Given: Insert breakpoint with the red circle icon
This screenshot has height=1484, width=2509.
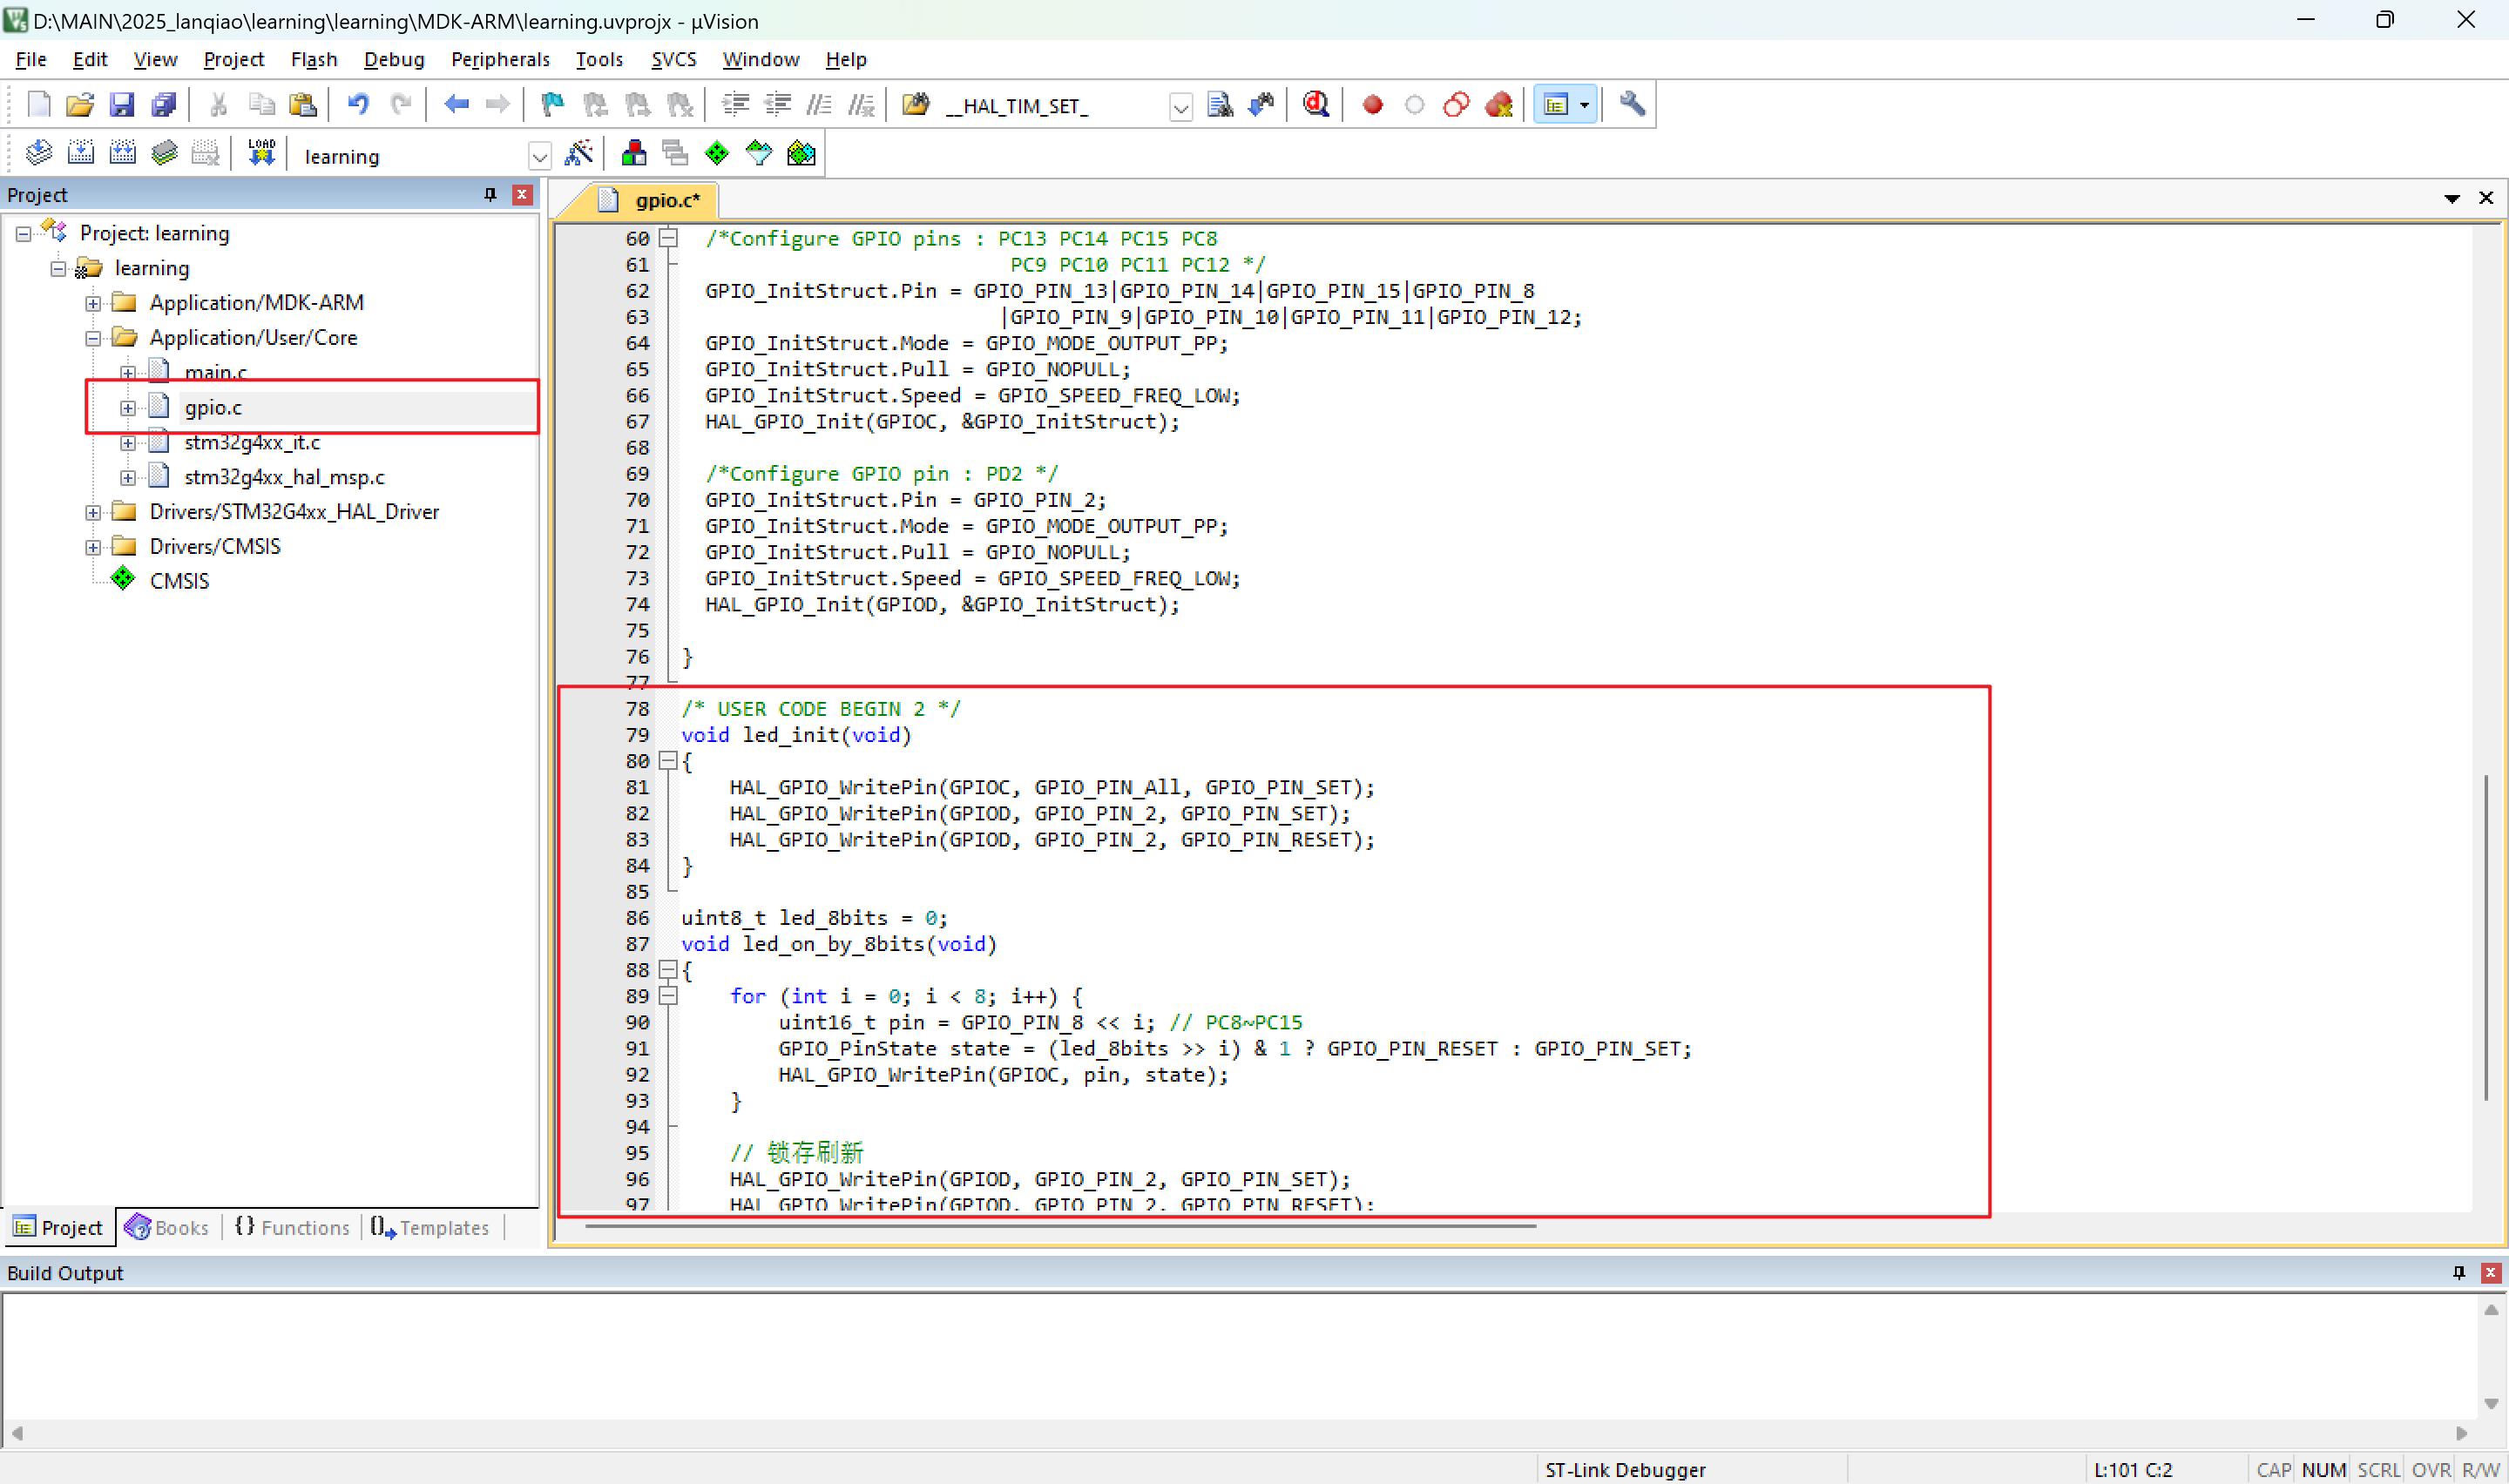Looking at the screenshot, I should (1372, 104).
